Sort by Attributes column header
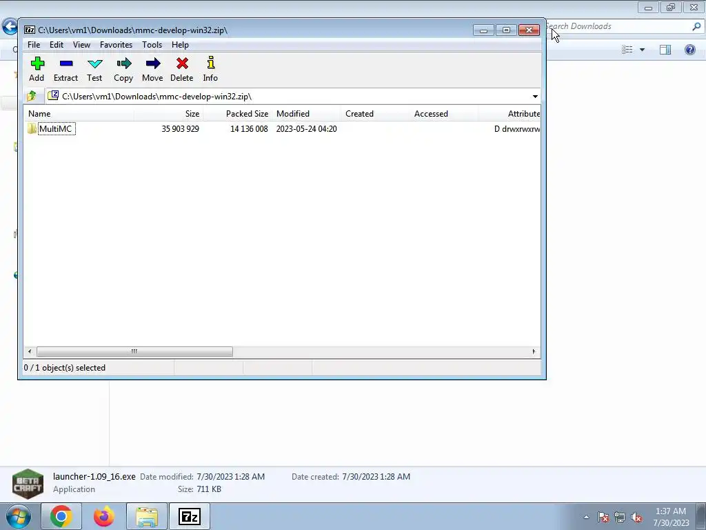Image resolution: width=706 pixels, height=530 pixels. (510, 114)
